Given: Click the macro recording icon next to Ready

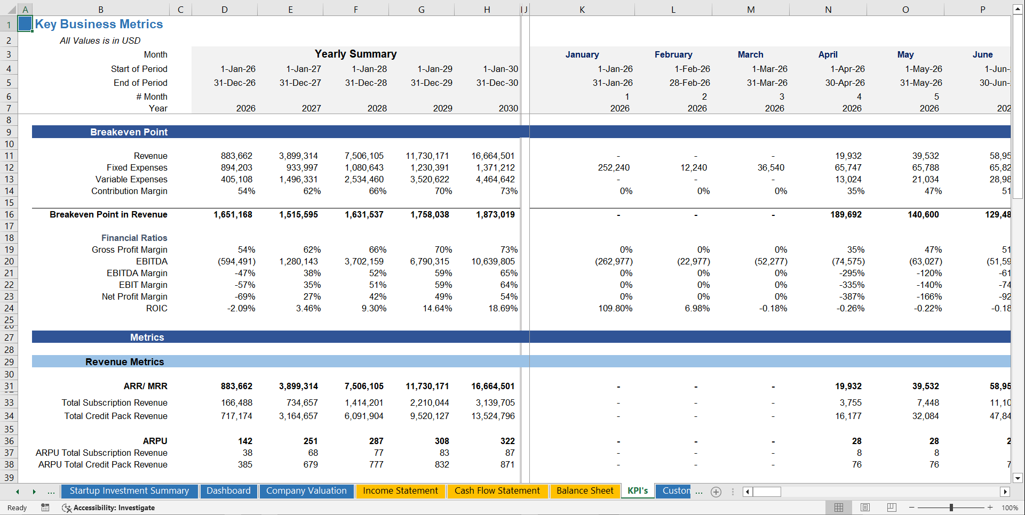Looking at the screenshot, I should [45, 508].
